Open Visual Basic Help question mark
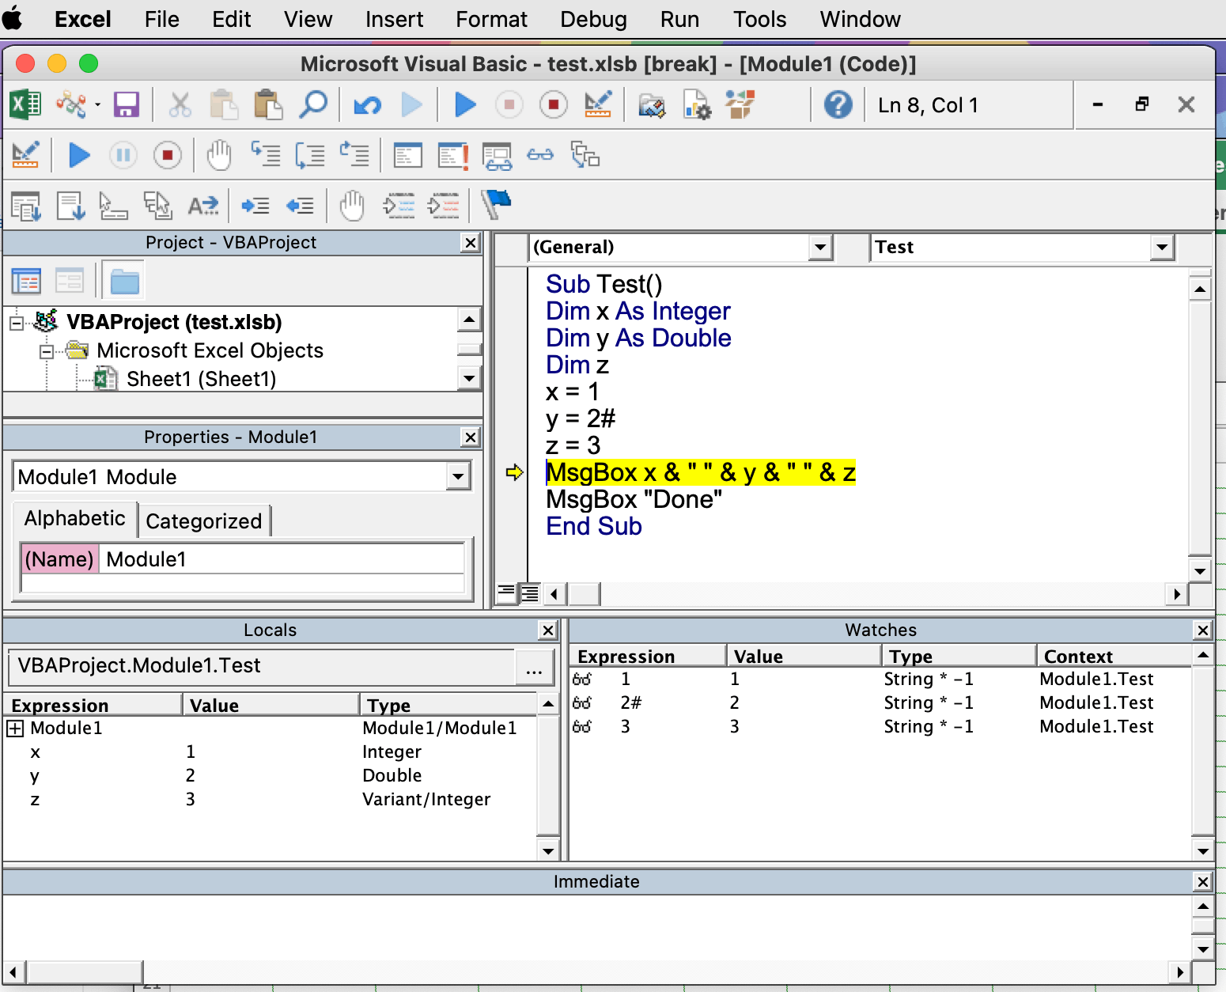 [838, 104]
